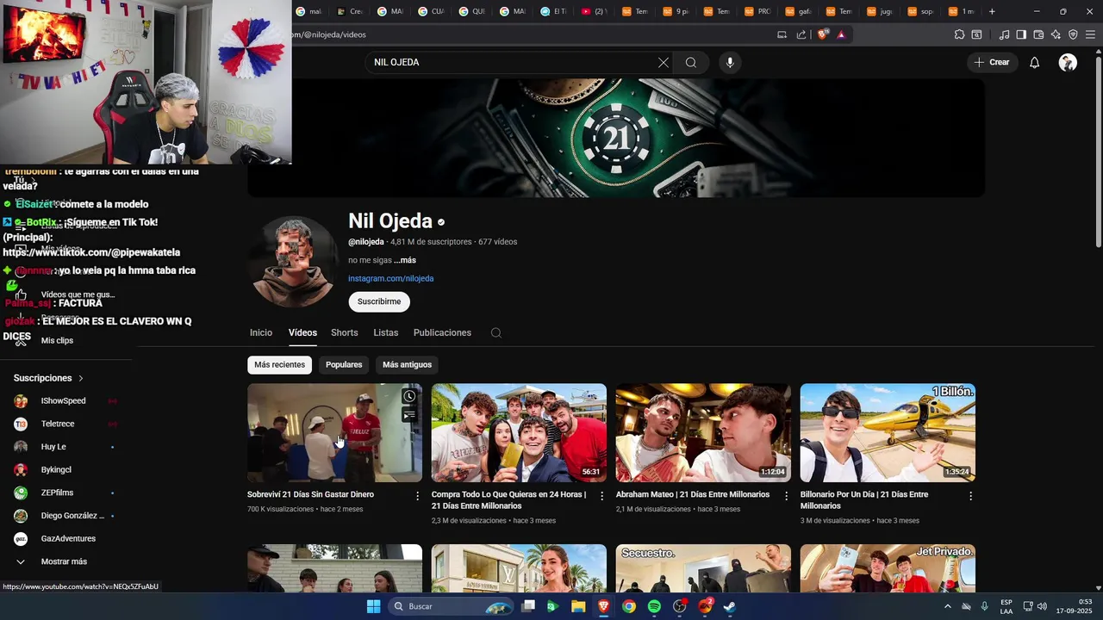Play the 1 Billón yellow jet thumbnail
Viewport: 1103px width, 620px height.
click(888, 432)
